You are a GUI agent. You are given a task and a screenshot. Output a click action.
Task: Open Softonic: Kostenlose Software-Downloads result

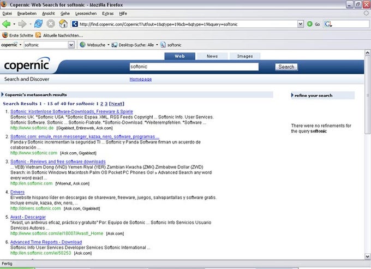[71, 111]
